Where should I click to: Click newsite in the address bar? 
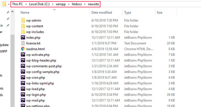click(x=93, y=4)
